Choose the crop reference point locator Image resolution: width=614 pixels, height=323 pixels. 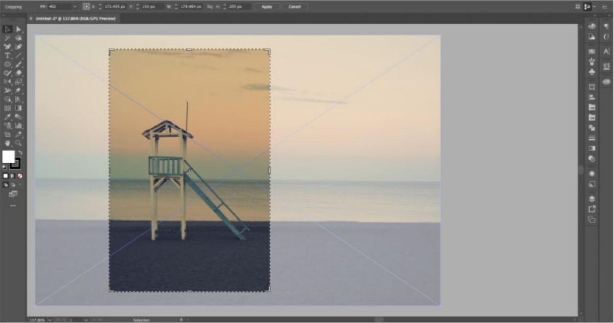click(86, 7)
